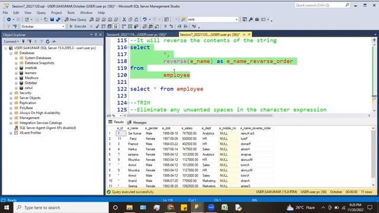Click the Change Connection icon left of October
The width and height of the screenshot is (379, 213).
coord(15,26)
